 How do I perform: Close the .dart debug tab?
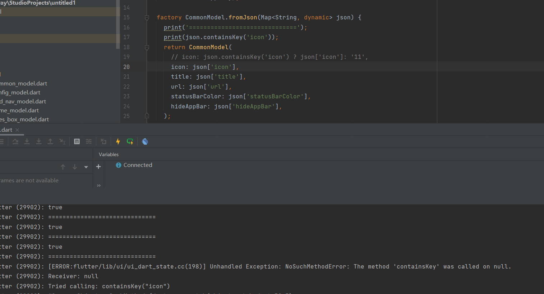click(17, 130)
